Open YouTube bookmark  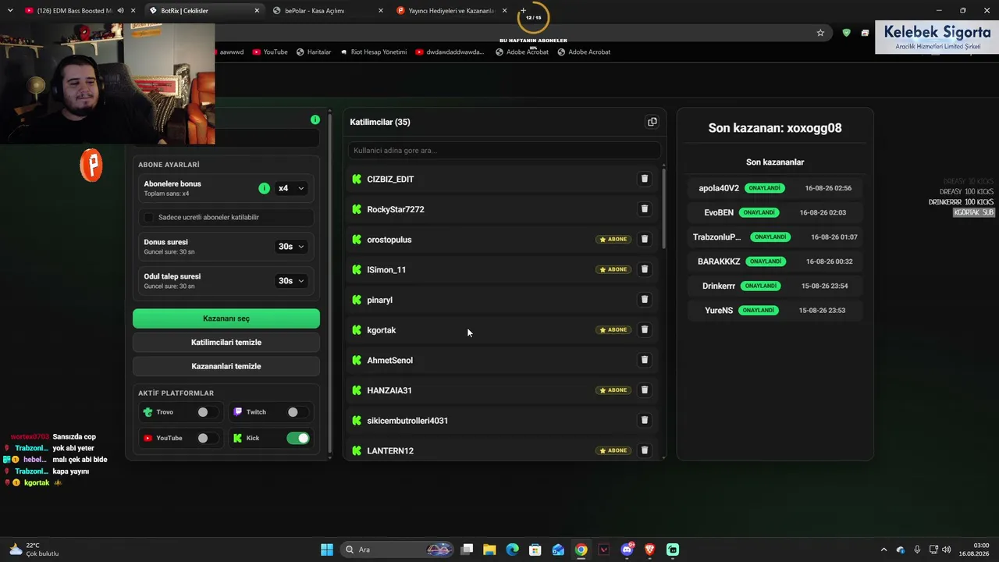click(270, 52)
